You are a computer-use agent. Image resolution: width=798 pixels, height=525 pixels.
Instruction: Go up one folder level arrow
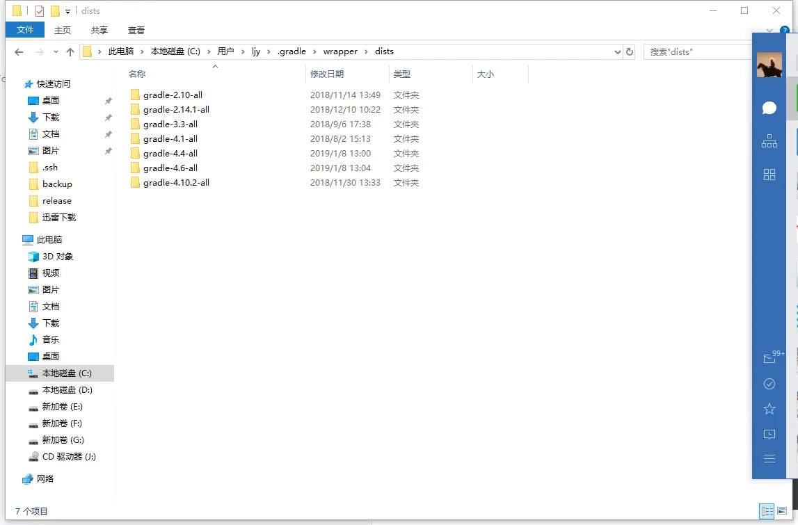point(70,52)
